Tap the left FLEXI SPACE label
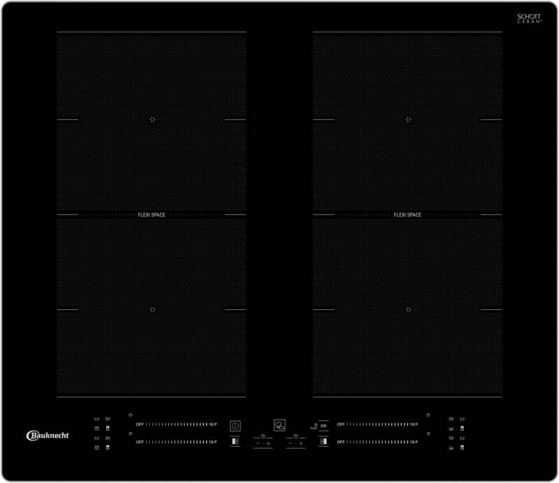The height and width of the screenshot is (483, 559). [x=152, y=215]
